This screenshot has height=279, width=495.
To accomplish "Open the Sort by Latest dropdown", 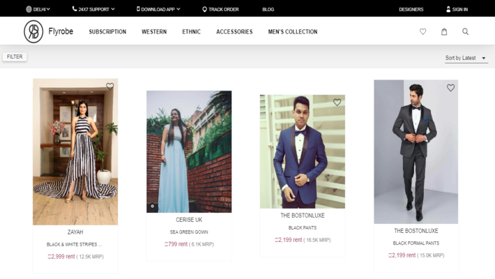I will (x=466, y=59).
